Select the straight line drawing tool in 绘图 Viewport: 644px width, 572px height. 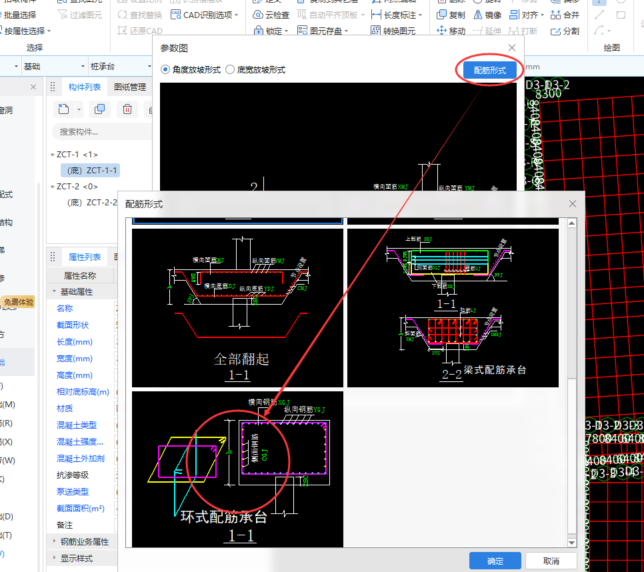coord(599,15)
